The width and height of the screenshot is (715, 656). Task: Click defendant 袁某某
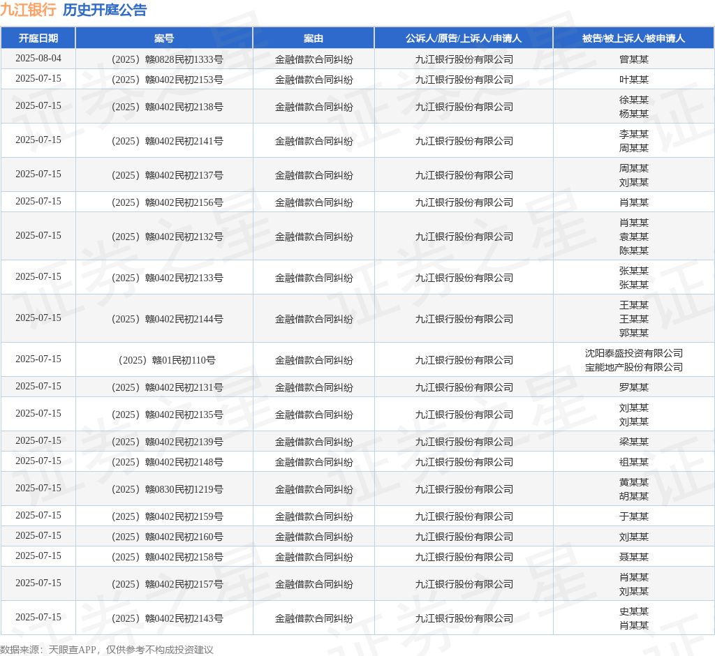[634, 237]
